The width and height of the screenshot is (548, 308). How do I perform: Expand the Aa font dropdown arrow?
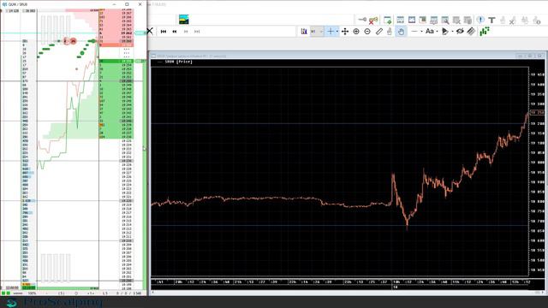tap(437, 32)
